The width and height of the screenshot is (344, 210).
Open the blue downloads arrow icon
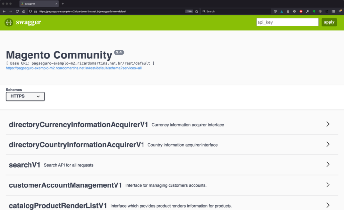coord(282,11)
